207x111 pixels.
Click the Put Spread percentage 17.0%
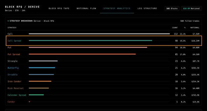(183, 54)
